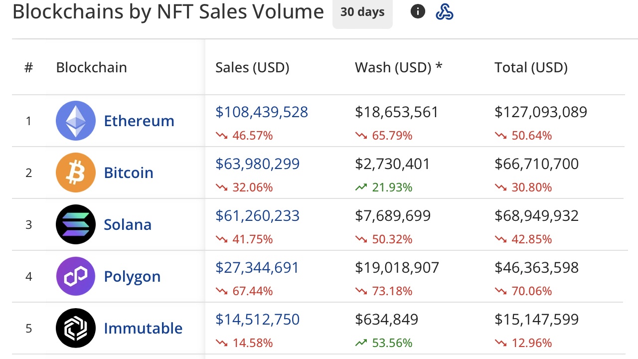Sort by Wash (USD) column header
The image size is (638, 359).
(398, 67)
